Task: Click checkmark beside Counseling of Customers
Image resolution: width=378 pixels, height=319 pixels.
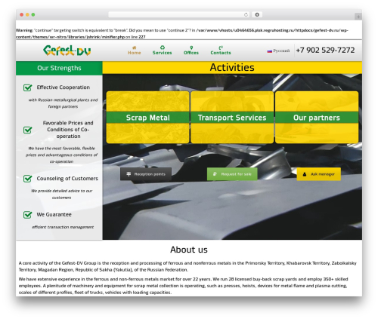Action: (x=27, y=179)
